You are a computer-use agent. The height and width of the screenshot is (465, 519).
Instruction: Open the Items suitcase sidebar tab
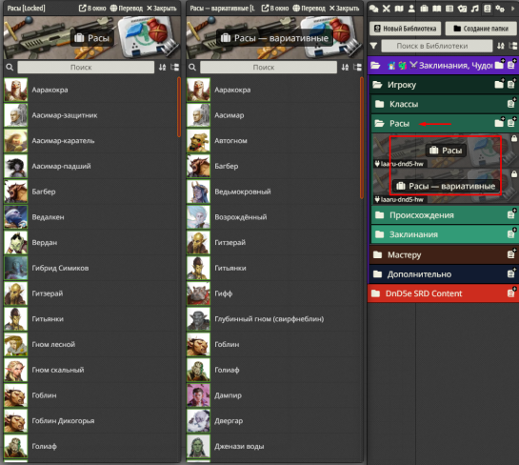[x=424, y=9]
